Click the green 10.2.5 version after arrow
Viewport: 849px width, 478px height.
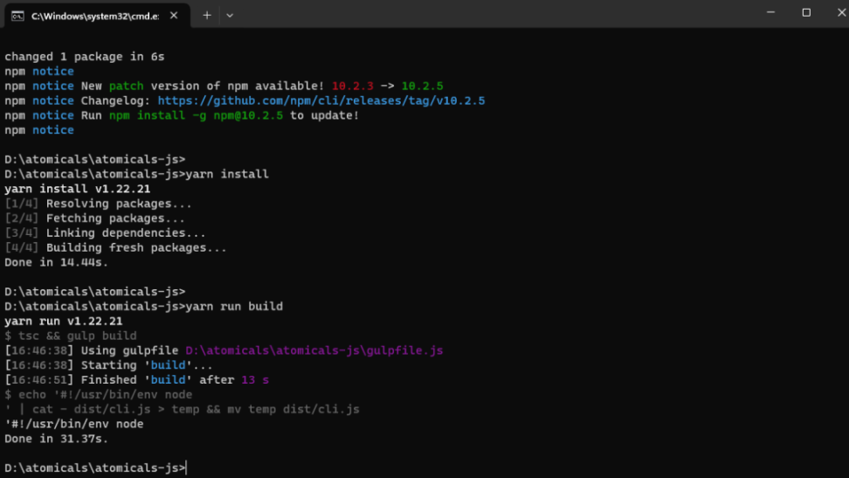pos(422,87)
